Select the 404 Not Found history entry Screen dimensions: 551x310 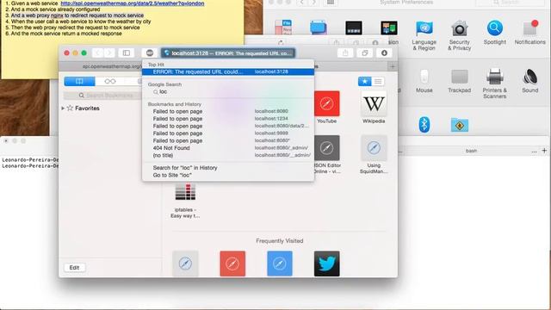228,148
